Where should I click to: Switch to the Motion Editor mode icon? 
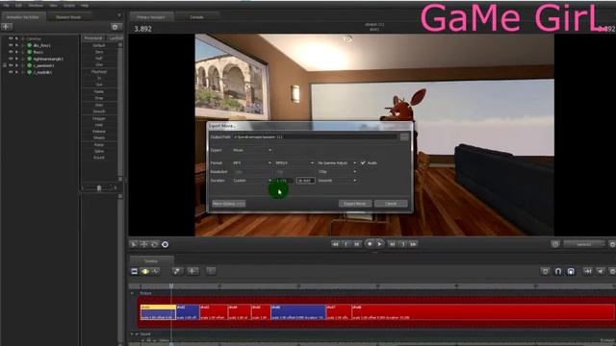tap(145, 271)
